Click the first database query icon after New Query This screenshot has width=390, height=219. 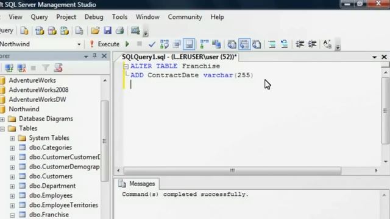tap(40, 30)
